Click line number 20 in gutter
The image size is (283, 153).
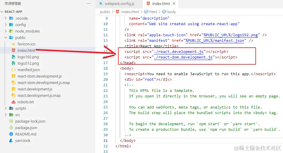[x=106, y=80]
